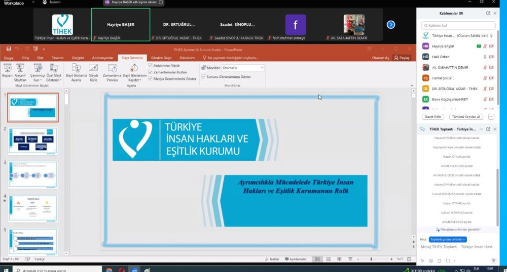Viewport: 507px width, 272px height.
Task: Select Hayriye BAŞER video tile
Action: [x=121, y=24]
